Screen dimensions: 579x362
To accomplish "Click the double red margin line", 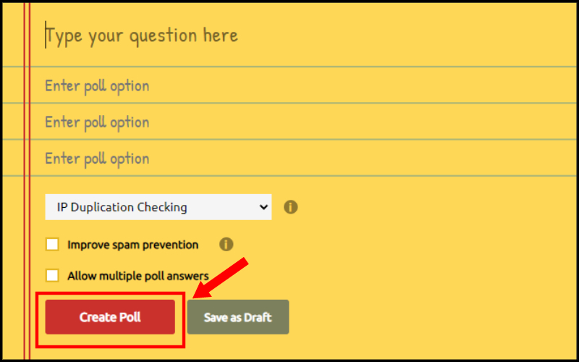I will pos(27,181).
